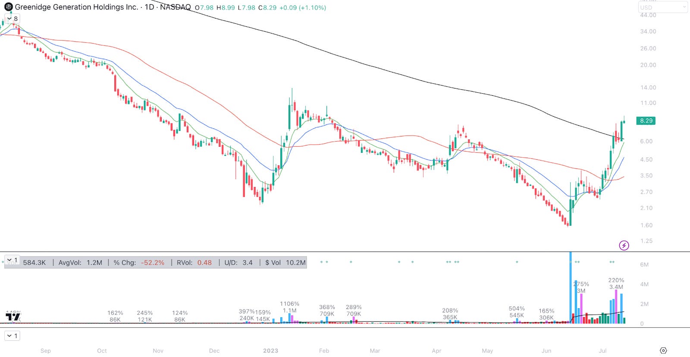Click the 14.00 price axis label
690x357 pixels.
point(648,88)
